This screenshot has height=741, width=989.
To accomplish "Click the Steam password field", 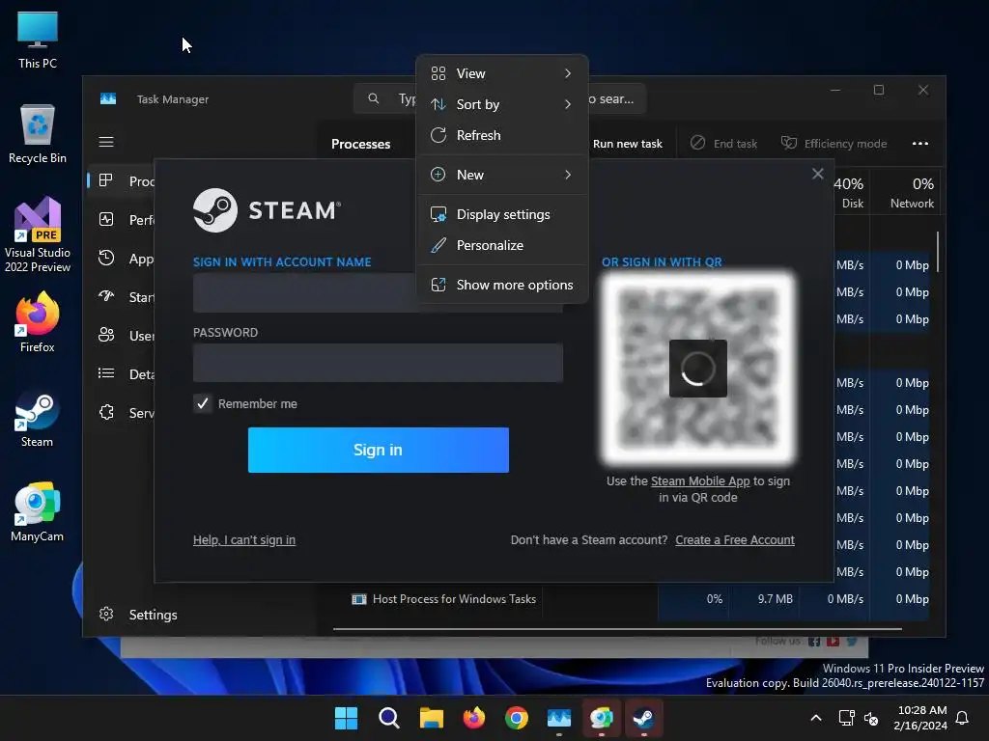I will [x=378, y=363].
